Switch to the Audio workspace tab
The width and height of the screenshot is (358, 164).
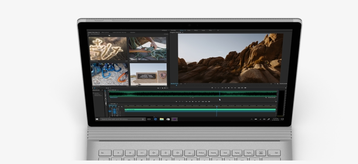(x=203, y=30)
